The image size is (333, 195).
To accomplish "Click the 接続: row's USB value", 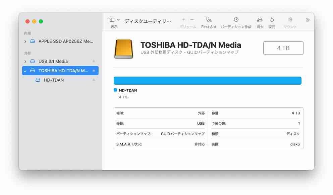I will pos(201,123).
